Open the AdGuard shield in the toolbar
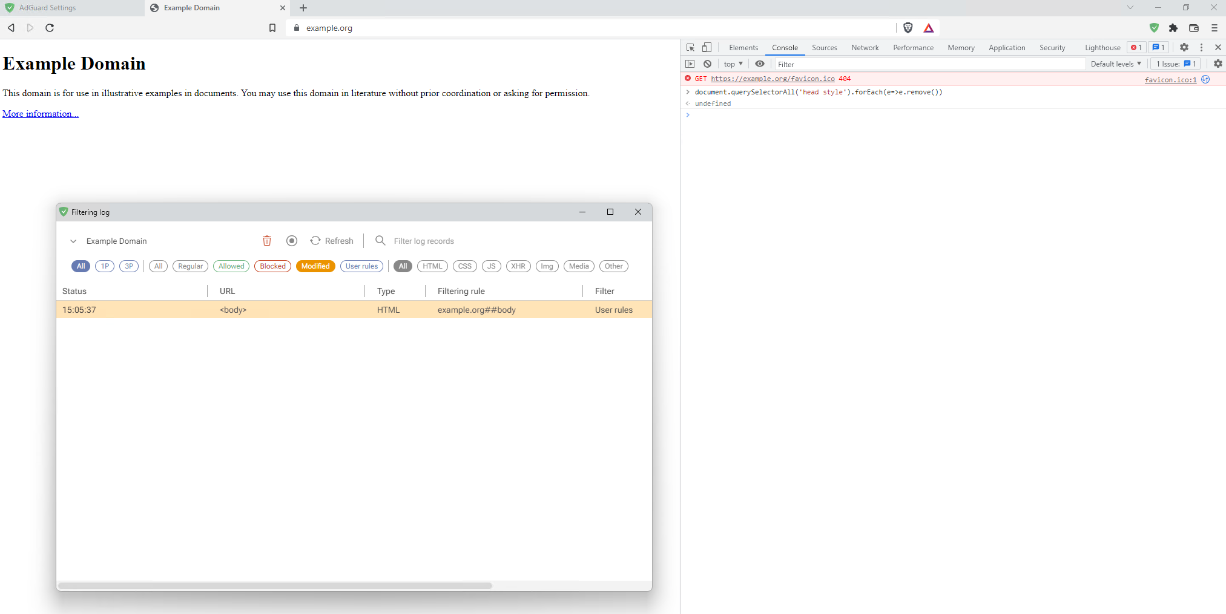Image resolution: width=1226 pixels, height=614 pixels. tap(1153, 28)
